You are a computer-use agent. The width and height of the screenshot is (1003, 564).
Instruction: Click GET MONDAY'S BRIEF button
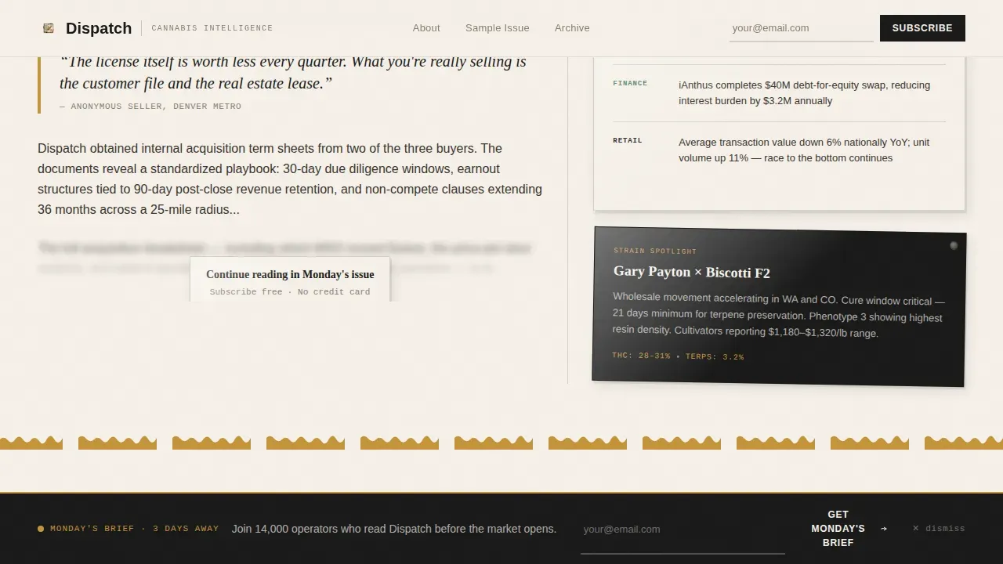[838, 529]
